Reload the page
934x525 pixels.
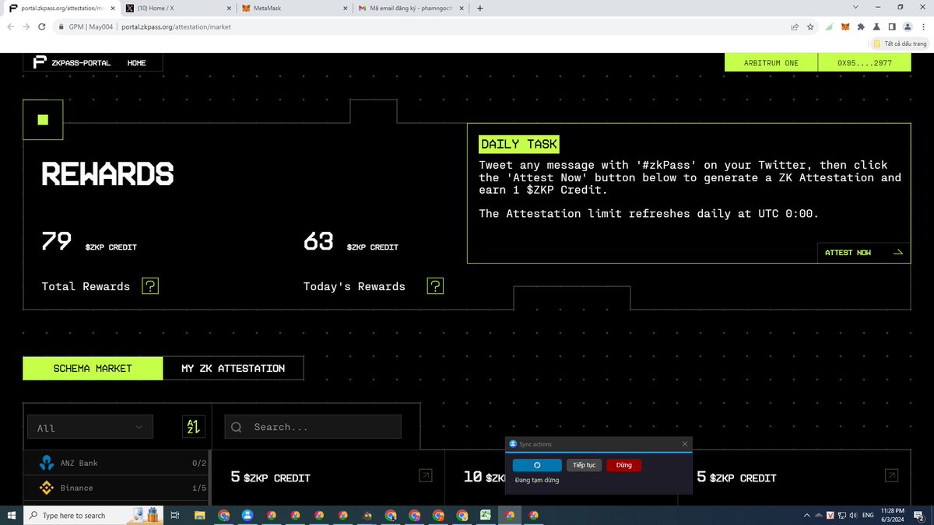[43, 26]
